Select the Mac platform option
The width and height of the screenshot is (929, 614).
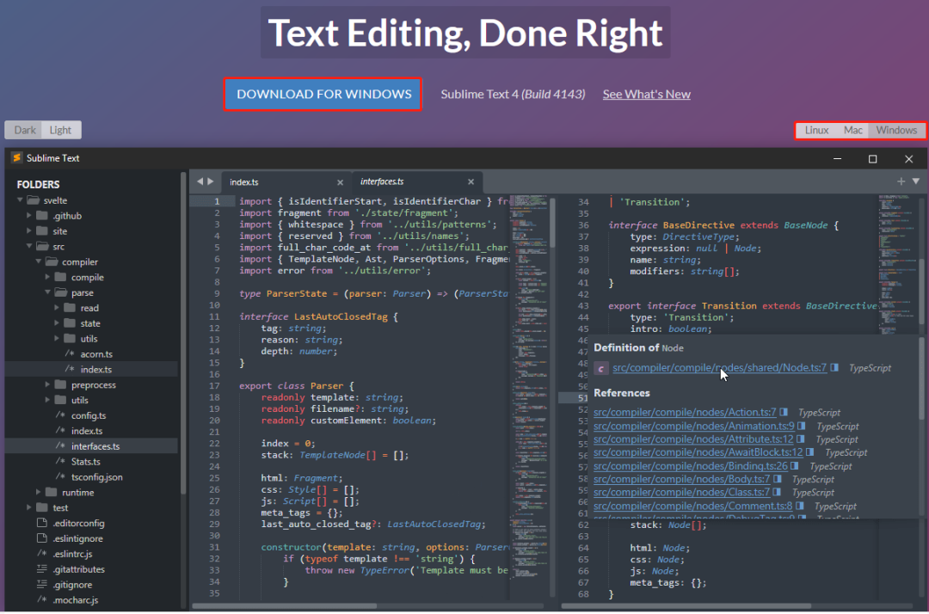tap(852, 130)
